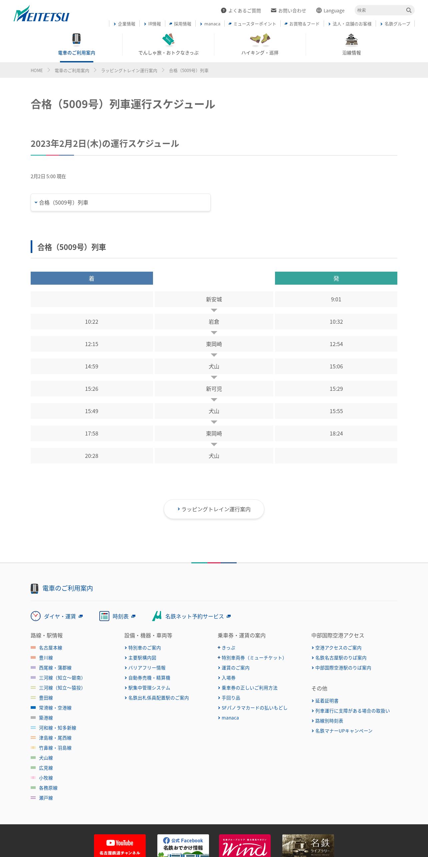Open the ticket icon でんしゃ旅 section
The image size is (428, 857).
point(168,44)
